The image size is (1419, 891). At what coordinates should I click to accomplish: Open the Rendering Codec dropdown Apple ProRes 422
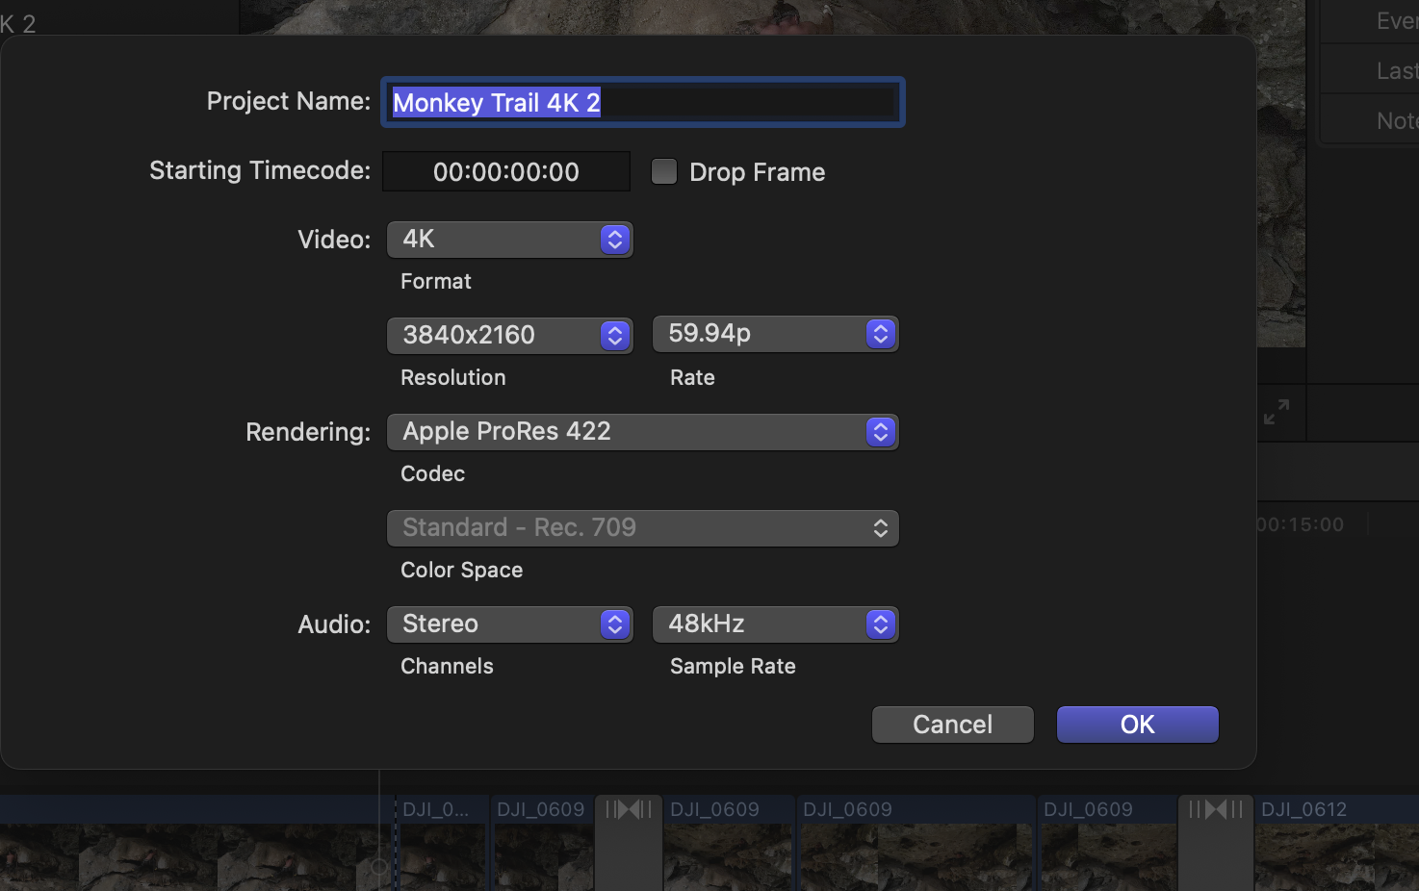642,432
